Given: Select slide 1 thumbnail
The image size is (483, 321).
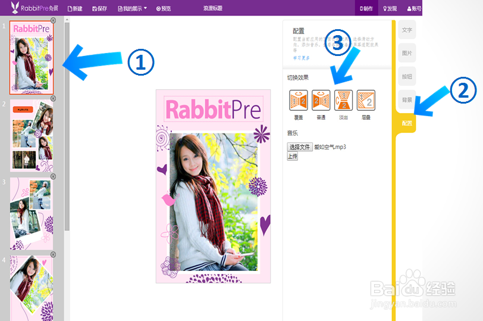Looking at the screenshot, I should (x=32, y=58).
